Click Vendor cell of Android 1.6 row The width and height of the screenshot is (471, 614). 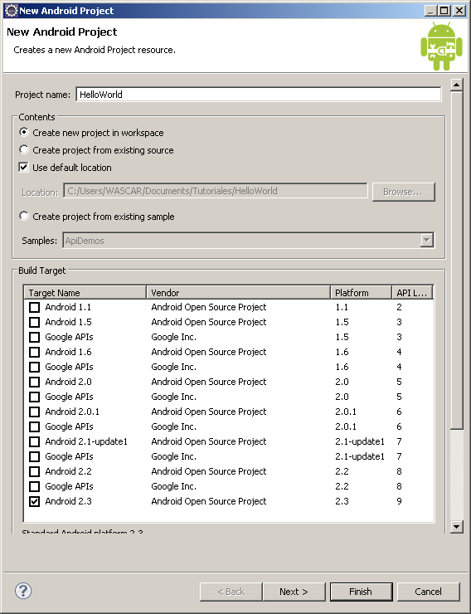click(x=208, y=352)
